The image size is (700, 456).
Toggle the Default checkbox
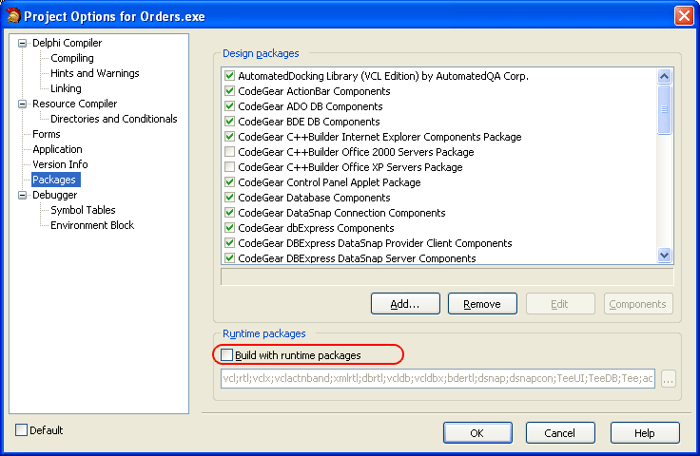tap(22, 430)
